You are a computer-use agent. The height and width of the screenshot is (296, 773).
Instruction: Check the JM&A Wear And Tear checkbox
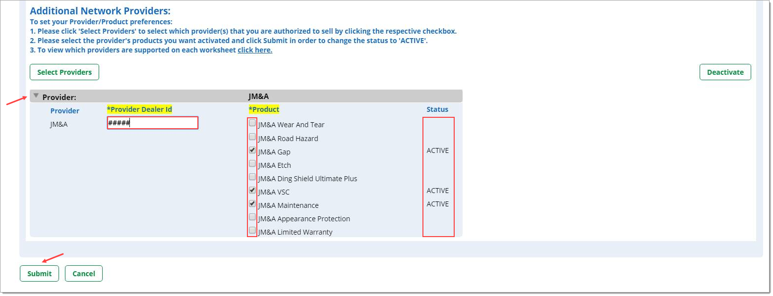pyautogui.click(x=252, y=123)
